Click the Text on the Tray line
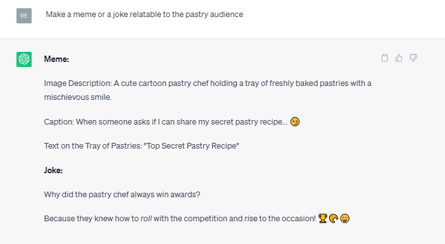The image size is (445, 244). click(141, 145)
